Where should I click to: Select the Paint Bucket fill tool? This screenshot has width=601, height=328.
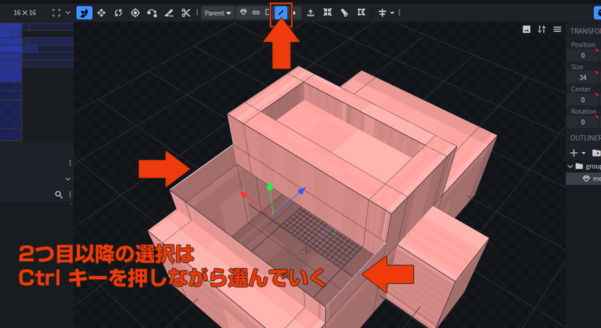point(345,13)
